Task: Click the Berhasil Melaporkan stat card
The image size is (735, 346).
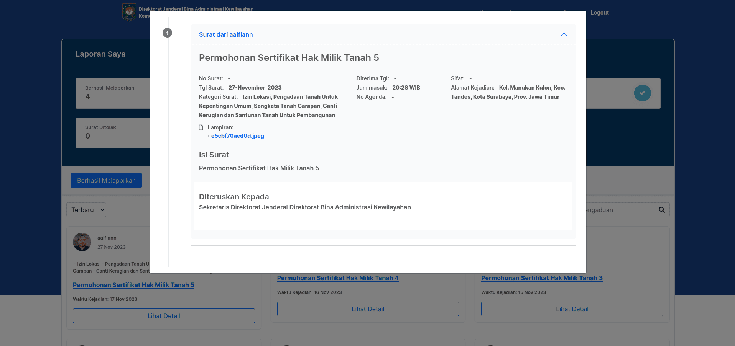Action: pyautogui.click(x=113, y=93)
